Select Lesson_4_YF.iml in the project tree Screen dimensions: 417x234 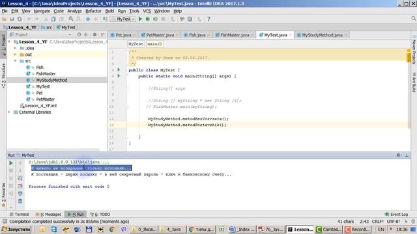[x=38, y=105]
